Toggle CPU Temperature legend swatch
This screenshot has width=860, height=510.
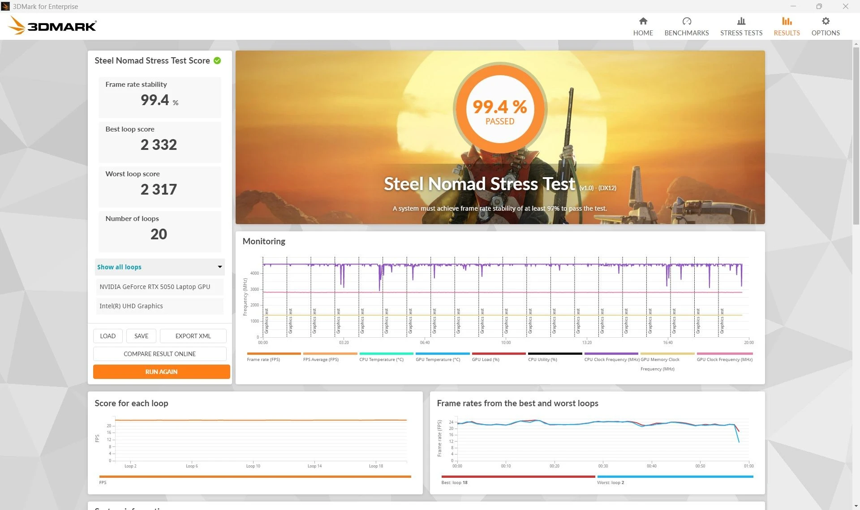click(x=386, y=353)
